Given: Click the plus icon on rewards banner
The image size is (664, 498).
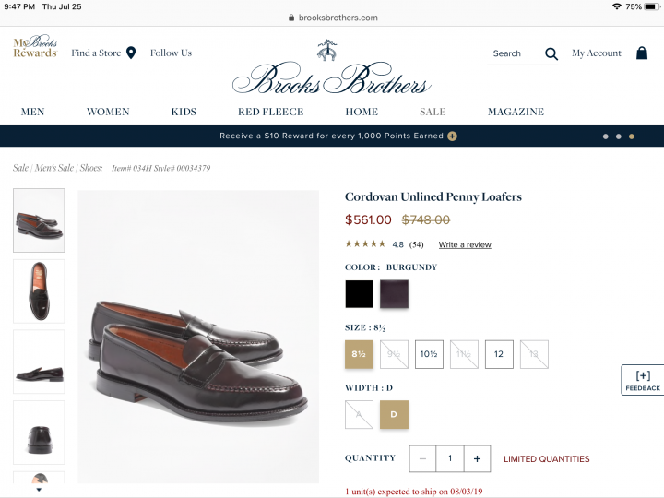Looking at the screenshot, I should click(452, 136).
